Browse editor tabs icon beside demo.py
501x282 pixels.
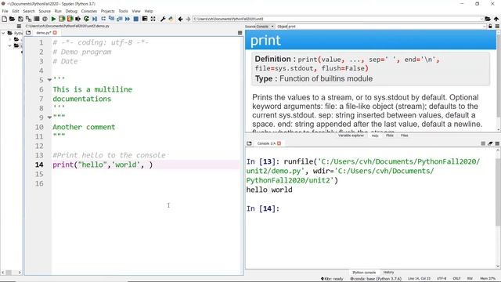(x=28, y=33)
